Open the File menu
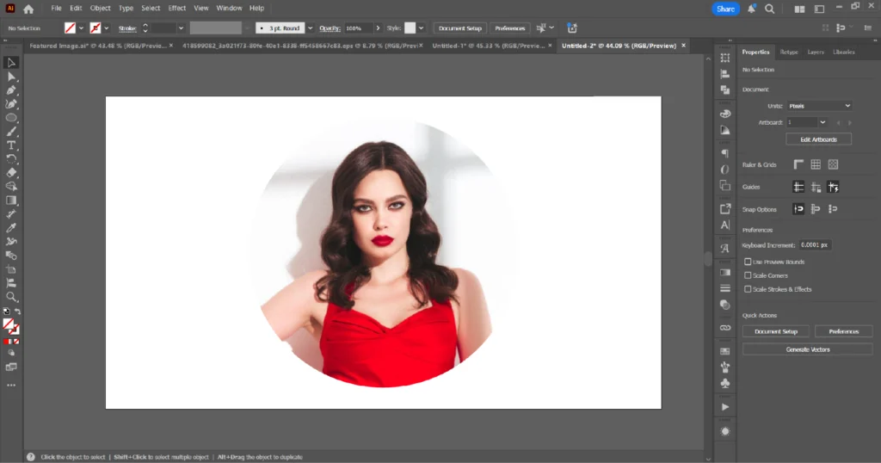Viewport: 881px width, 463px height. pyautogui.click(x=56, y=8)
